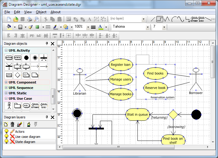Choose the Actor stick figure in UML Use Case
The height and width of the screenshot is (158, 218).
tap(9, 105)
